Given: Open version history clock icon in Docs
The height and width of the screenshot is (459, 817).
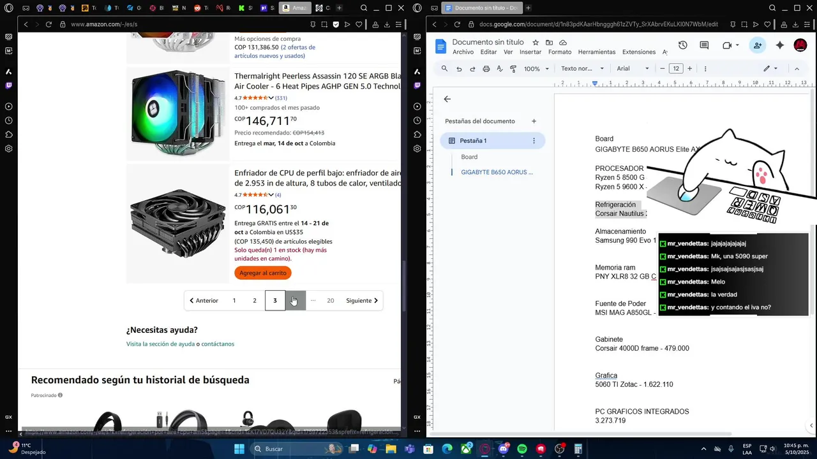Looking at the screenshot, I should click(682, 45).
